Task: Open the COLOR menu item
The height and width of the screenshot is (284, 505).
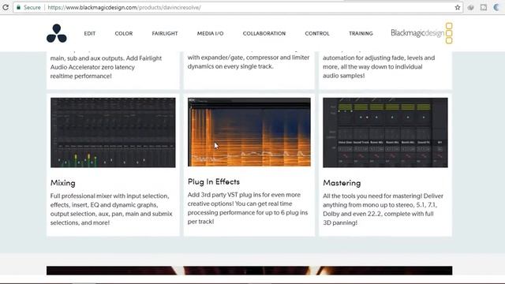Action: pos(124,33)
